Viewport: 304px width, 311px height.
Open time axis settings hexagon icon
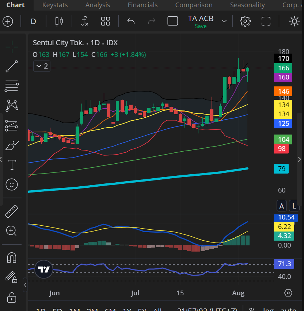coord(288,293)
